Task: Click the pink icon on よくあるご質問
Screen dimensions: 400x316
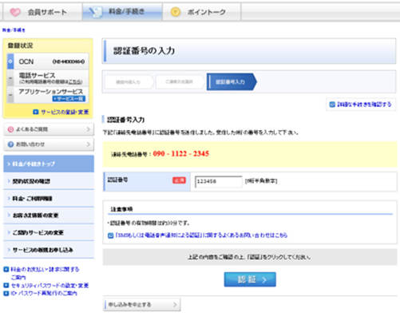Action: pos(10,129)
